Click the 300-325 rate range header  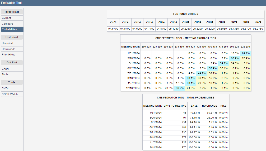[x=146, y=47]
